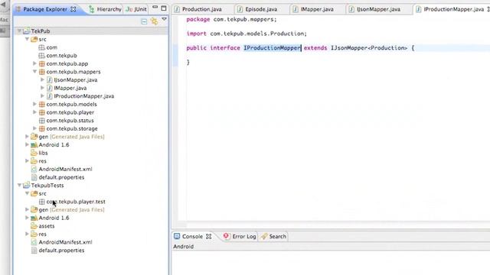Click TekPub's default.properties file icon
The height and width of the screenshot is (275, 490).
(34, 177)
